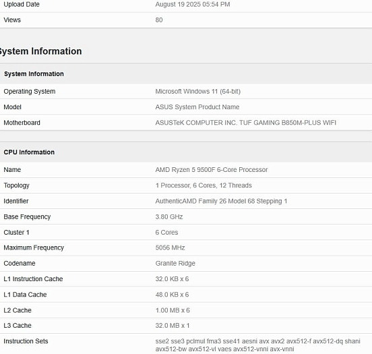Click the Motherboard label

pos(22,123)
